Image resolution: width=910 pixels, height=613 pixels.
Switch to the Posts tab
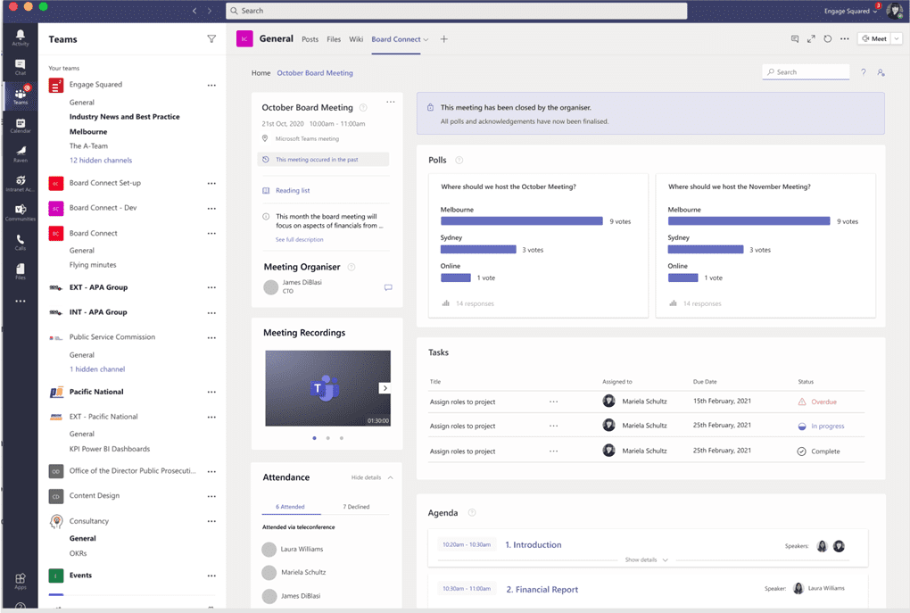click(x=310, y=39)
